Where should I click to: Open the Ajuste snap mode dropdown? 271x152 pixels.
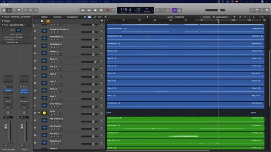(x=188, y=17)
